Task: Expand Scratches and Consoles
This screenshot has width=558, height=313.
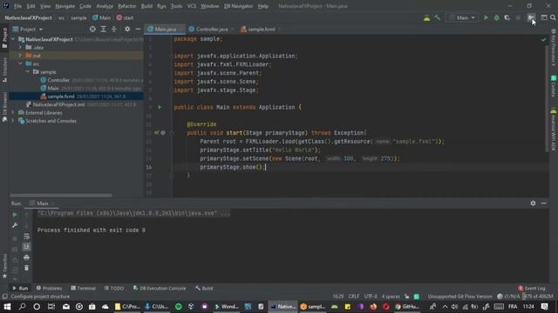Action: [x=13, y=121]
